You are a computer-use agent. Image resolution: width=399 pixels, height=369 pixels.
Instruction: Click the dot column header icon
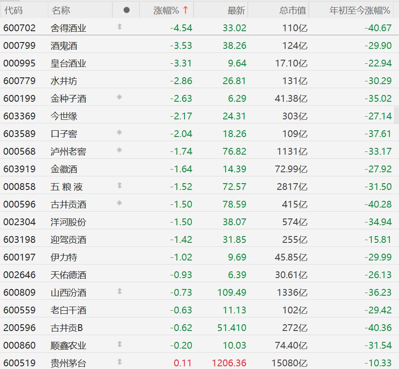tap(126, 10)
